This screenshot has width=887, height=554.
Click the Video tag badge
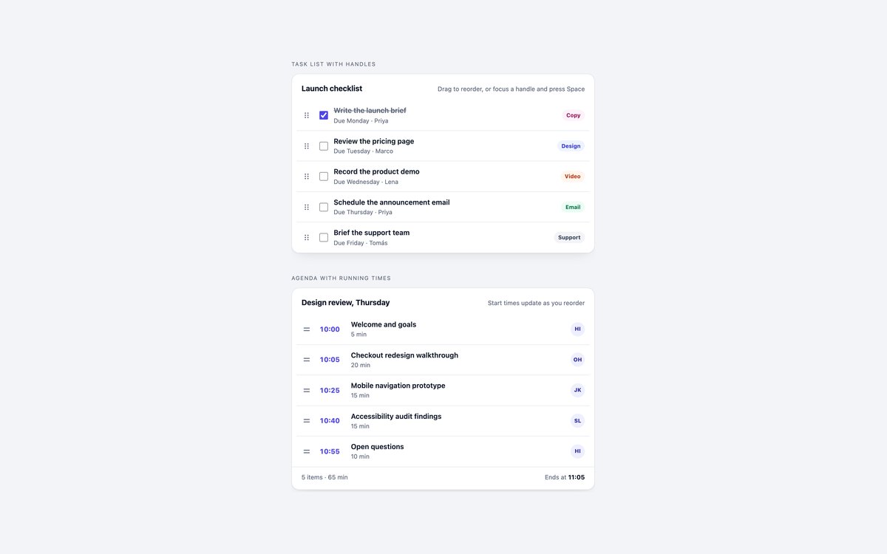pos(573,177)
